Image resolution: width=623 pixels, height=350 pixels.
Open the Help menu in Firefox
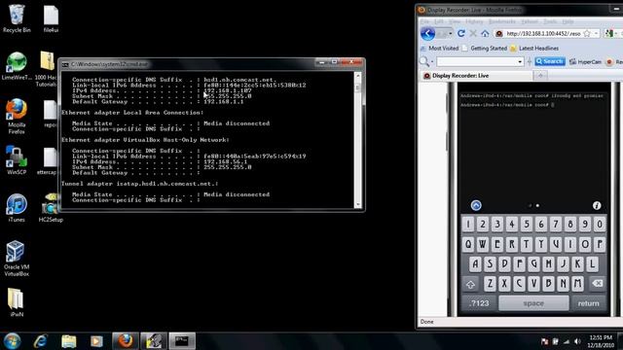[x=568, y=21]
